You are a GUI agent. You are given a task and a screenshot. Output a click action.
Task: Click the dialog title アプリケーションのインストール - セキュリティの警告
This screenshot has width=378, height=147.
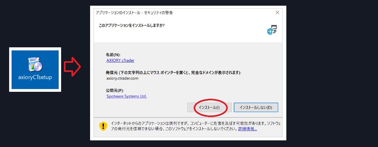click(x=134, y=13)
